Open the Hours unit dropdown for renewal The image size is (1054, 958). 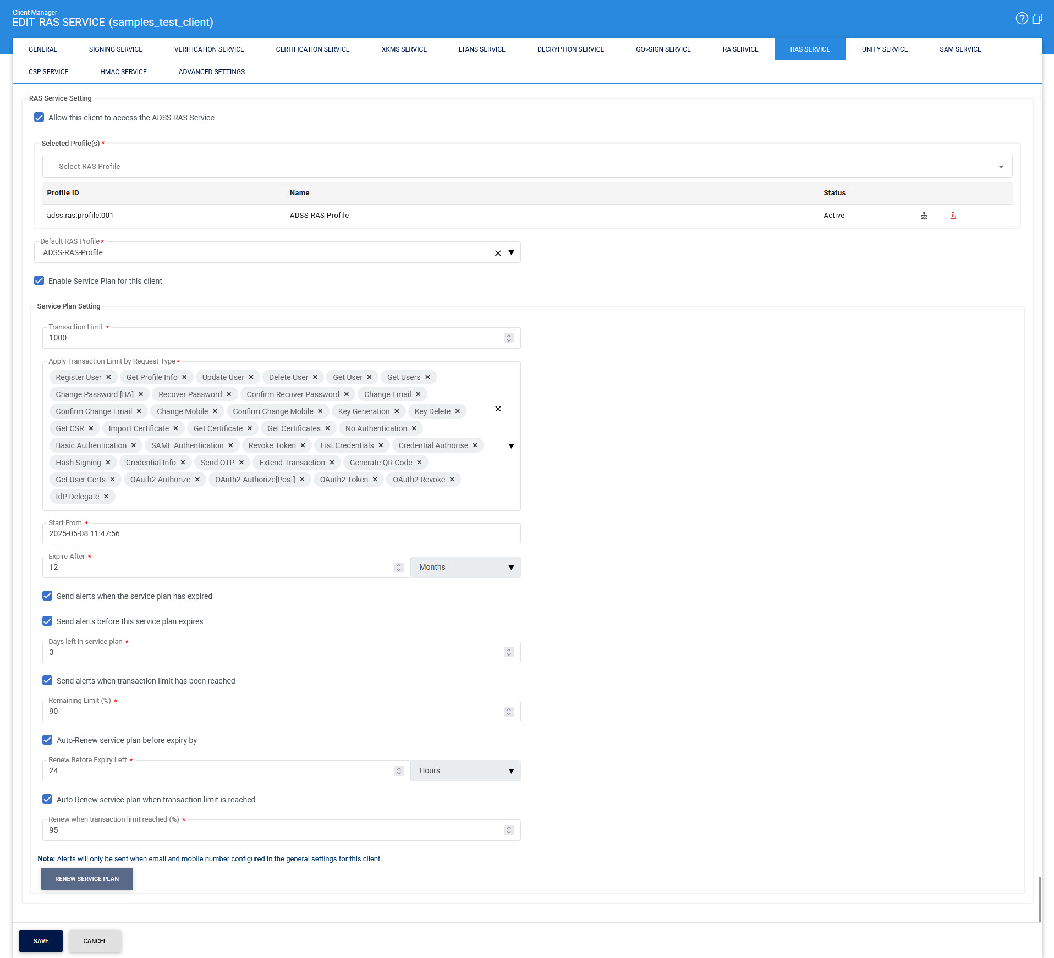click(465, 771)
